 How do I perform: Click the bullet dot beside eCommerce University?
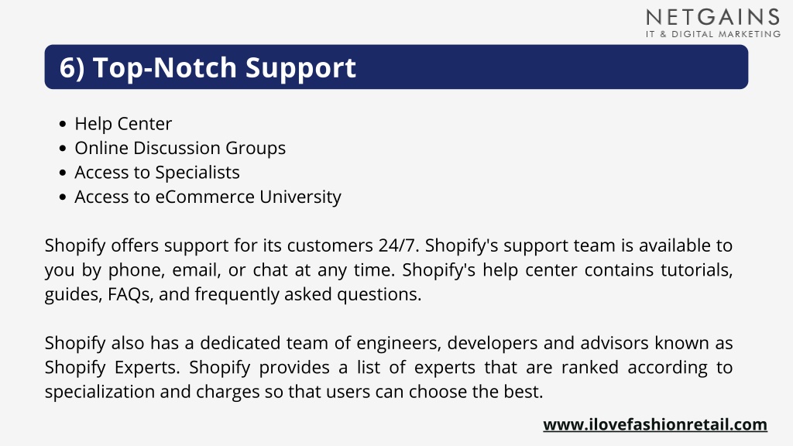63,197
